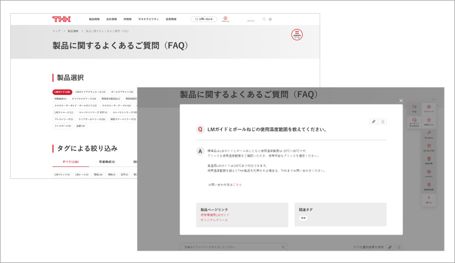Copy the FAQ answer link via chain icon
The width and height of the screenshot is (455, 263).
coord(373,121)
